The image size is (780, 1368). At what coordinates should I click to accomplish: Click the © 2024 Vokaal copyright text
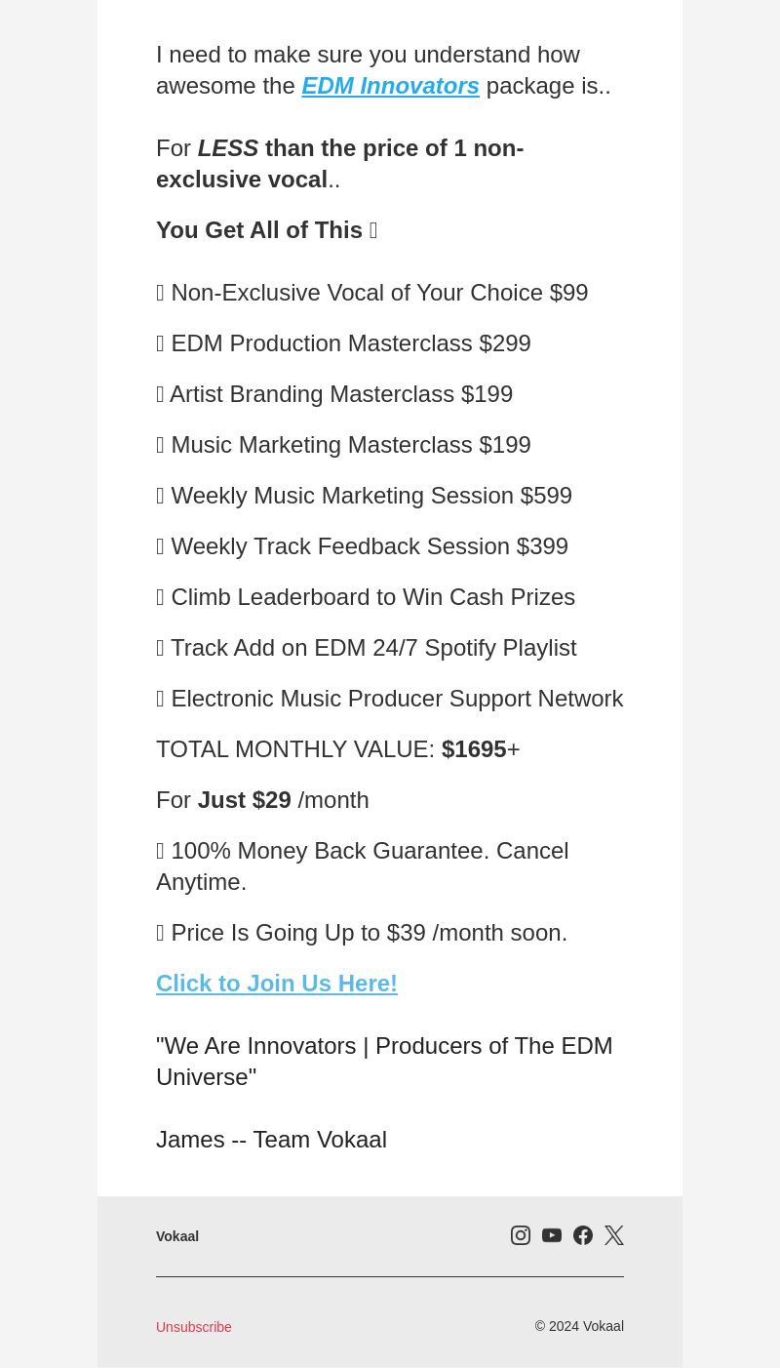(x=579, y=1326)
